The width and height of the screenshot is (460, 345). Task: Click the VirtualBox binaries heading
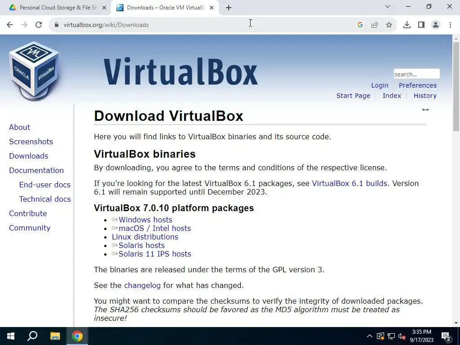click(145, 154)
